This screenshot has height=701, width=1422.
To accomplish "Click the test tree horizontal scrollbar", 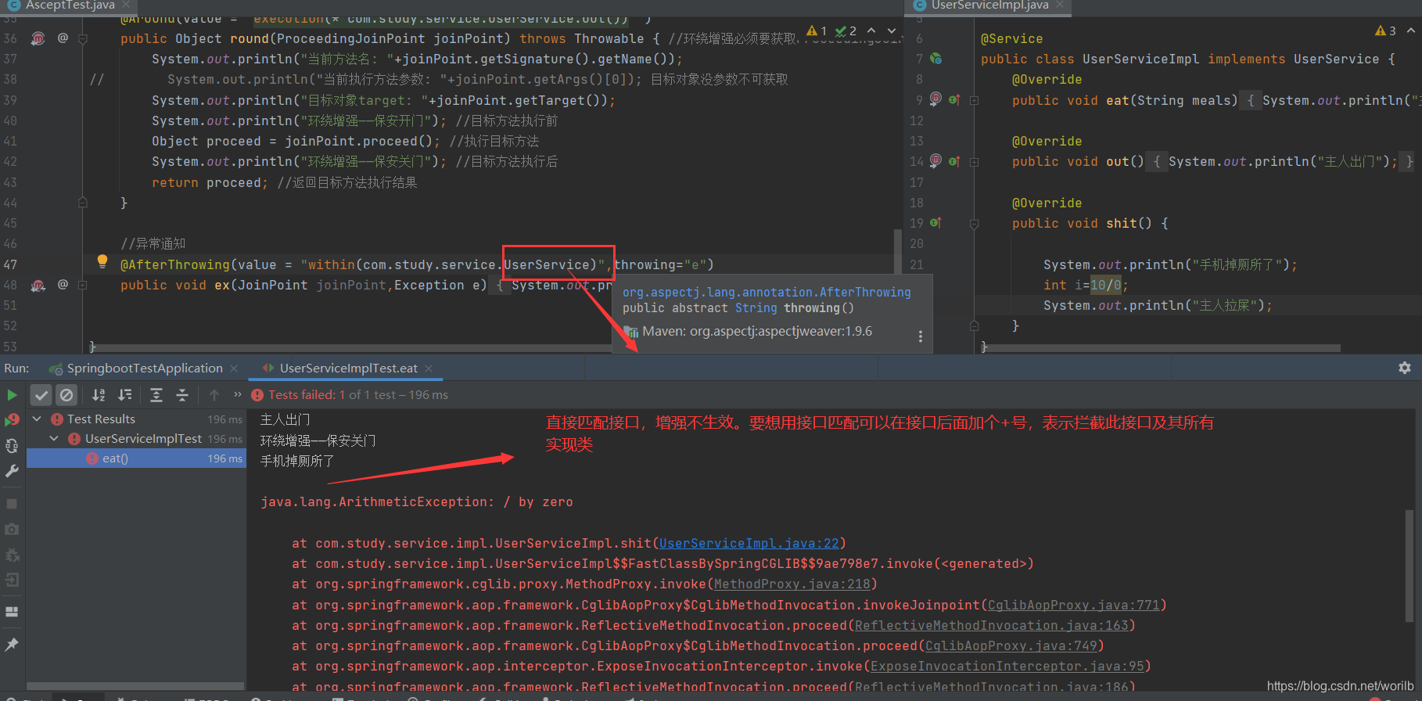I will tap(135, 686).
